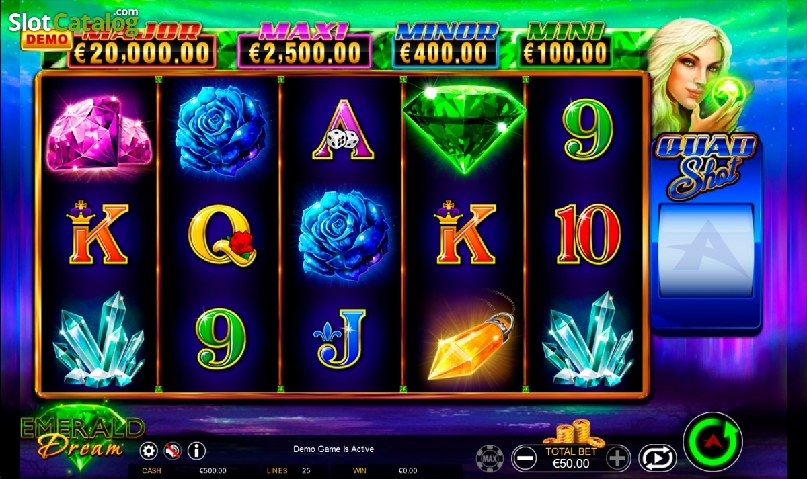The height and width of the screenshot is (479, 807).
Task: Click the Major jackpot €20,000.00 panel
Action: coord(141,46)
